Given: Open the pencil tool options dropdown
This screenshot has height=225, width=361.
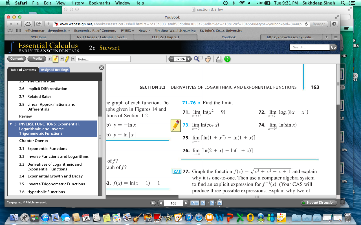Looking at the screenshot, I should click(x=62, y=59).
